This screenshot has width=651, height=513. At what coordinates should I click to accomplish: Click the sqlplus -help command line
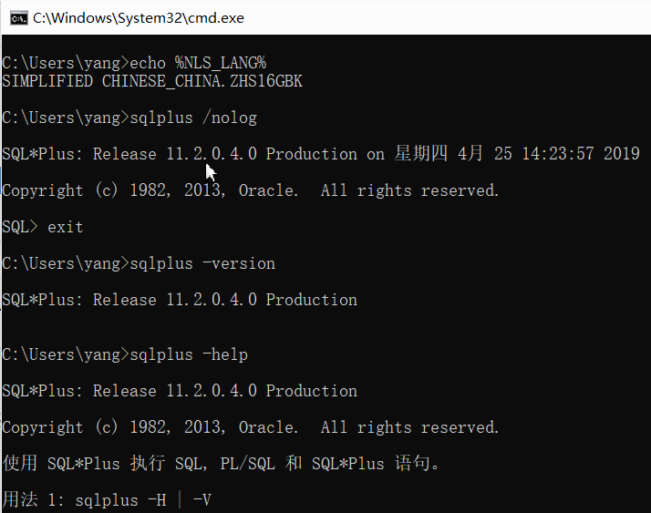(x=125, y=354)
